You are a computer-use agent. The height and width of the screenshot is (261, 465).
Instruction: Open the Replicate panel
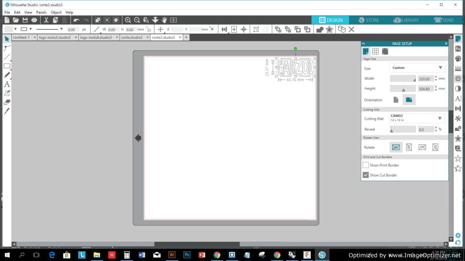(x=458, y=119)
